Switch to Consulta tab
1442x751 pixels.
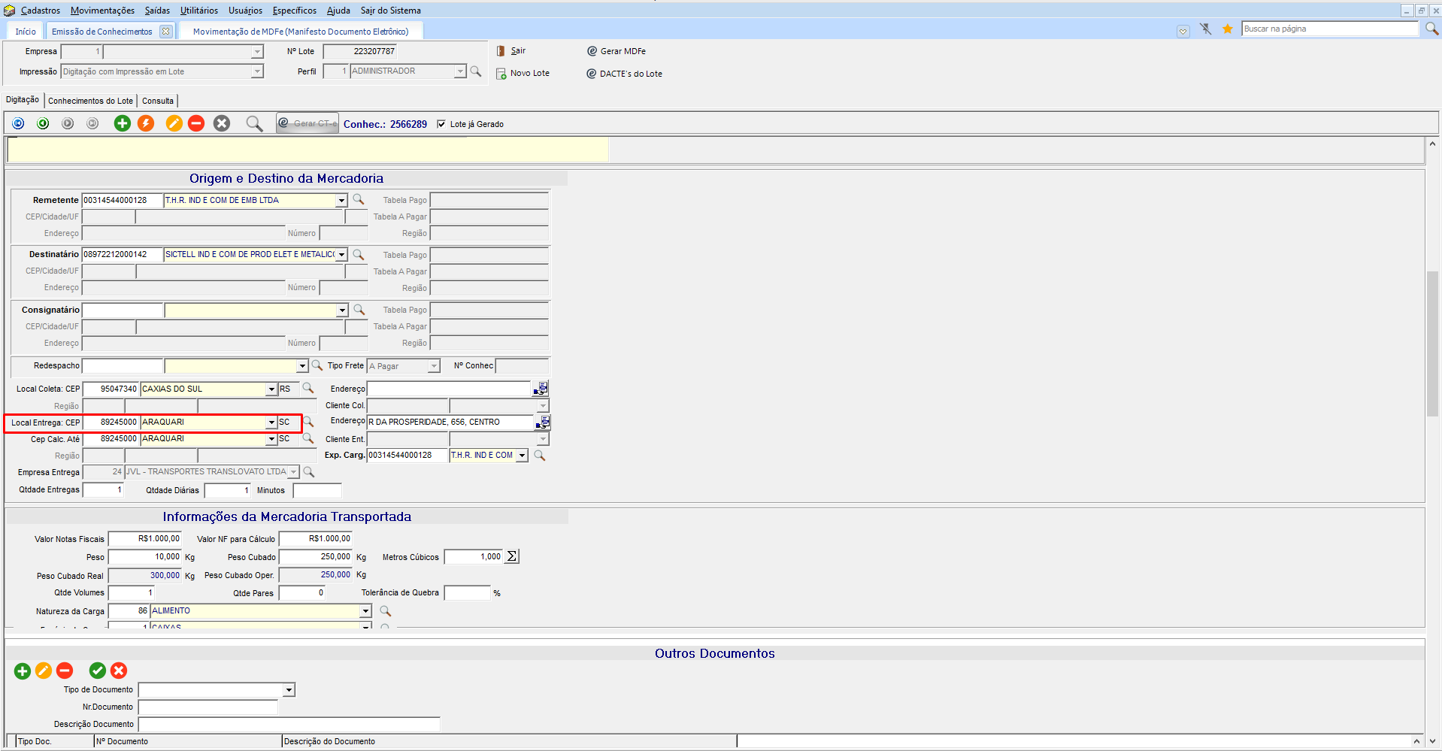coord(158,101)
